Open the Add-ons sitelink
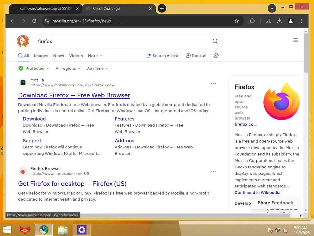 pyautogui.click(x=124, y=141)
